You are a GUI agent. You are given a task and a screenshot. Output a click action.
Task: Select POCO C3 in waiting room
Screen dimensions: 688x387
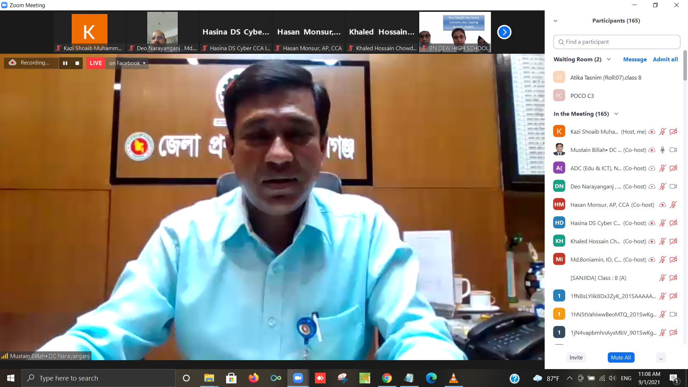(x=616, y=96)
